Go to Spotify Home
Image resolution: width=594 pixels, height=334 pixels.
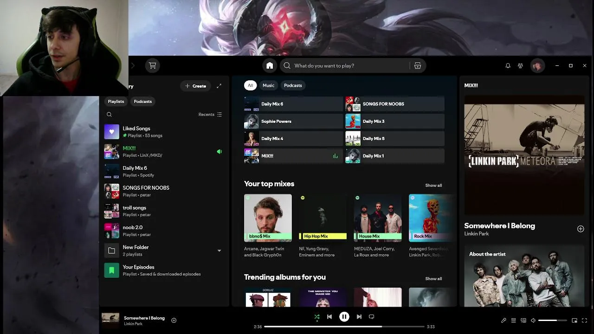(x=270, y=65)
